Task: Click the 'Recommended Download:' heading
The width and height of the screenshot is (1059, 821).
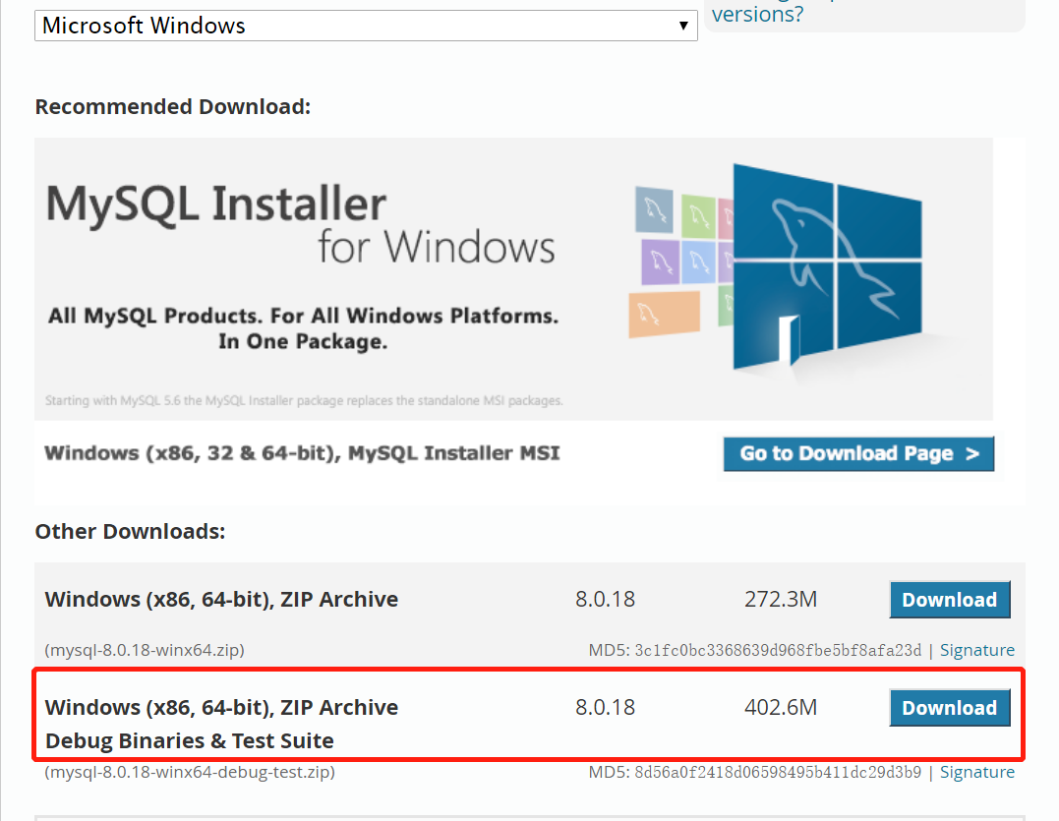Action: (x=173, y=106)
